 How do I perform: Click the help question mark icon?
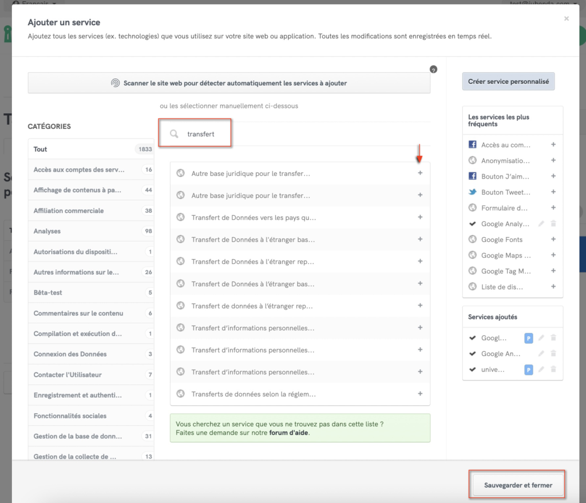[x=433, y=70]
